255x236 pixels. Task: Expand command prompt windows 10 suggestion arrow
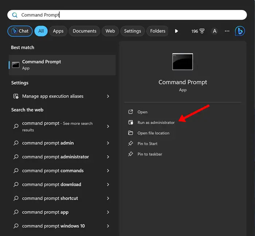click(108, 226)
